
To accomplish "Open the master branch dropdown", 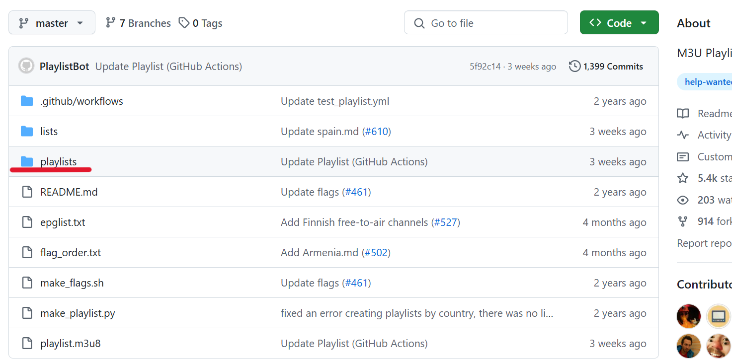I will point(52,23).
